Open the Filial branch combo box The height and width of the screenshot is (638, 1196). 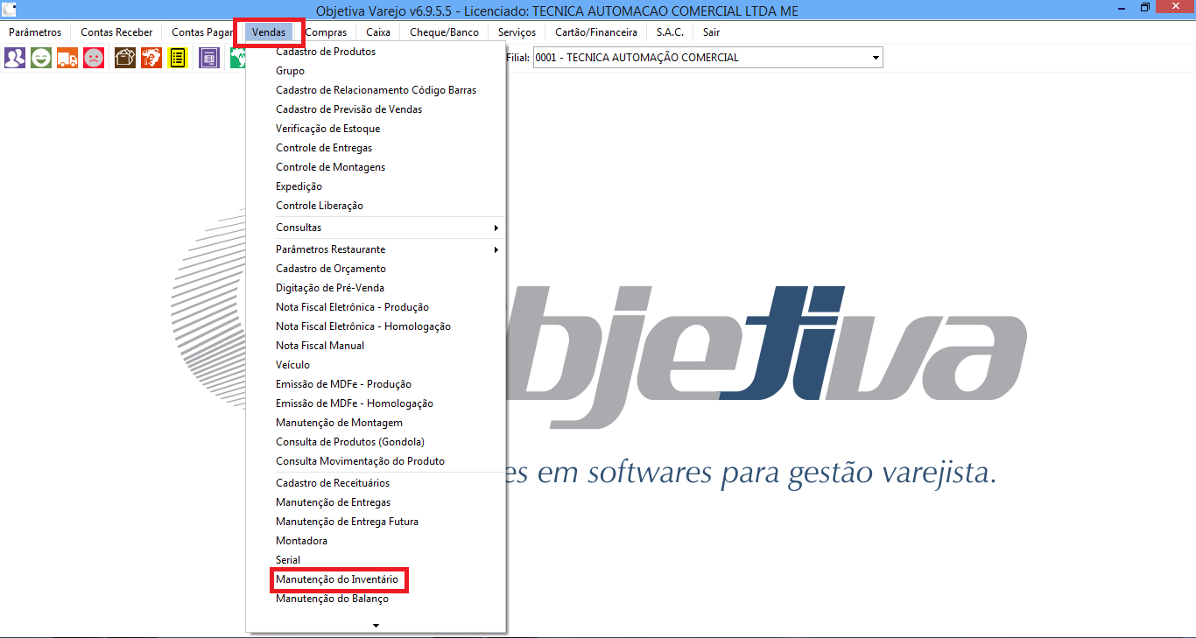[x=707, y=58]
